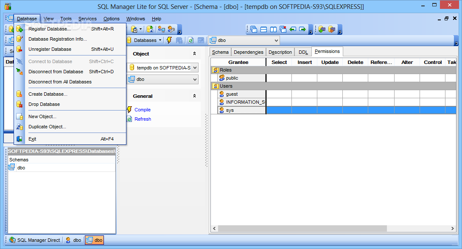Select the active dbo schema taskbar button
Image resolution: width=462 pixels, height=249 pixels.
coord(94,240)
